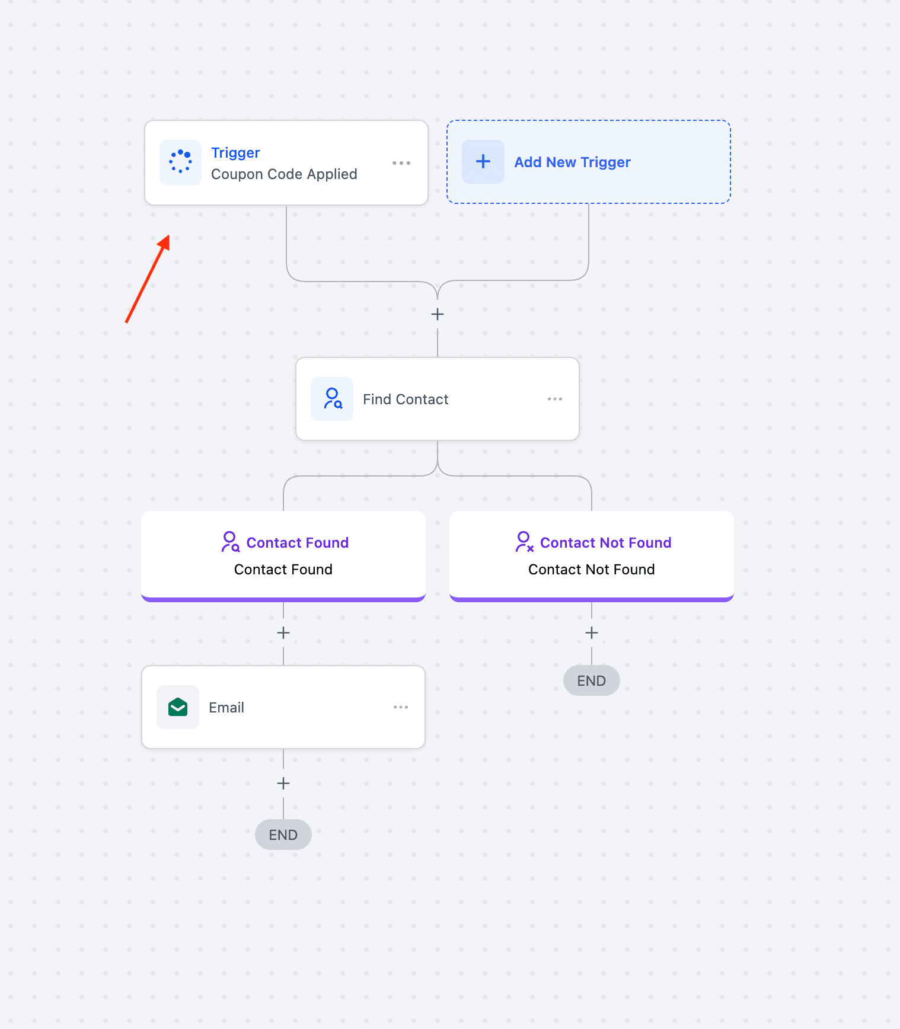This screenshot has height=1029, width=900.
Task: Click the Contact Not Found branch icon
Action: (524, 542)
